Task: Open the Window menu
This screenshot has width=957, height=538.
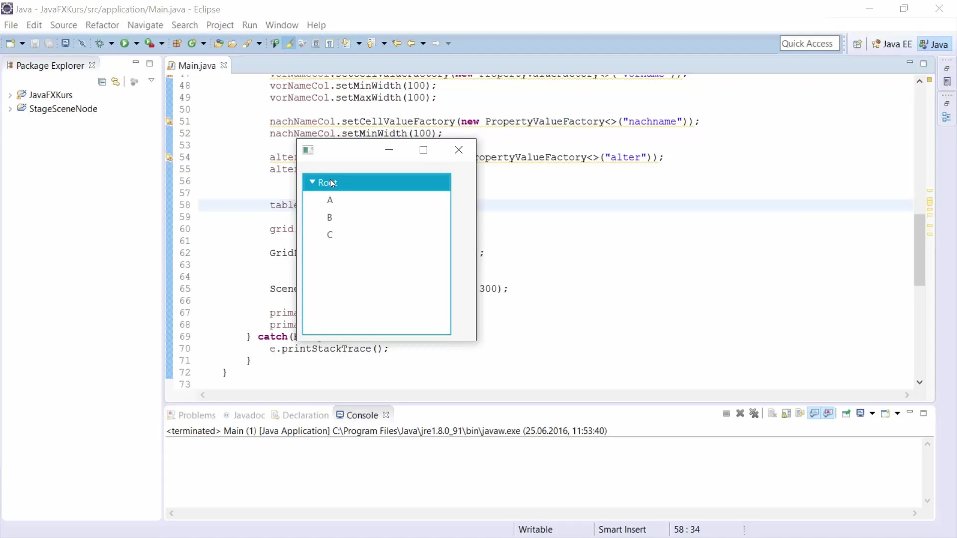Action: pyautogui.click(x=282, y=25)
